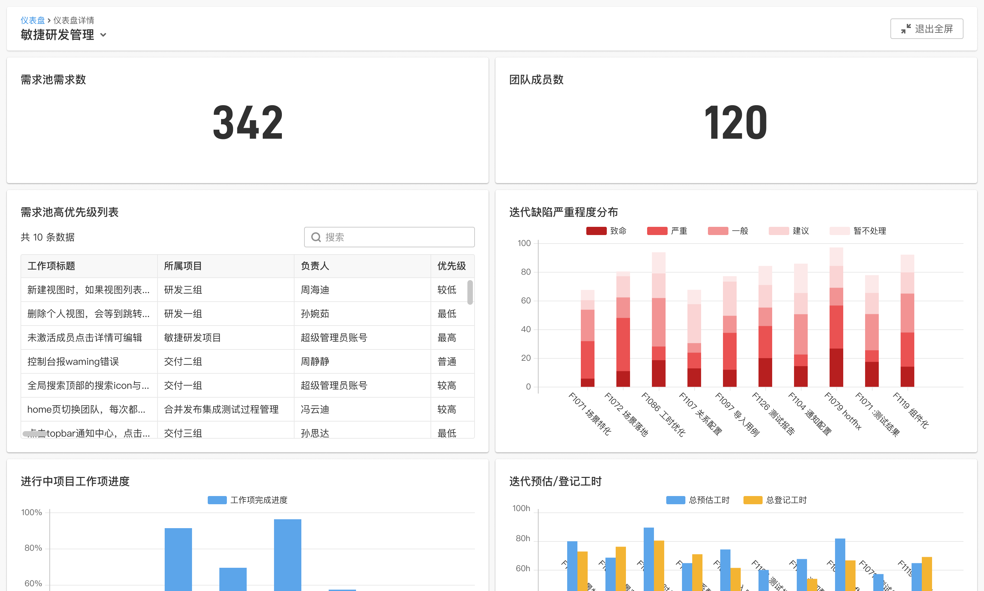Focus the 搜索 input field
This screenshot has width=984, height=591.
(x=396, y=237)
